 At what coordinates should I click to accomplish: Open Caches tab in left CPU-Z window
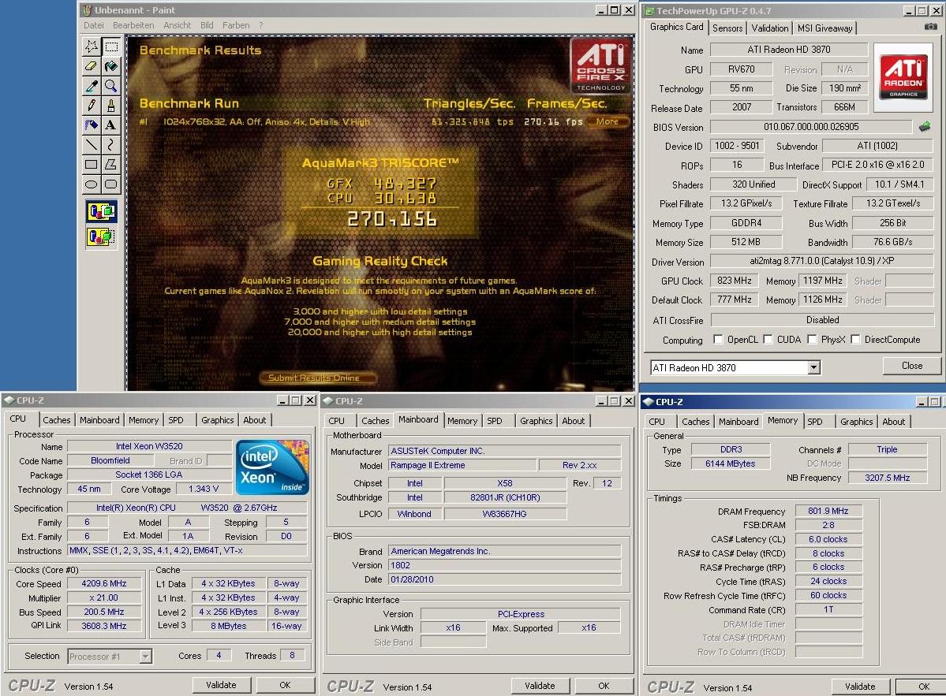tap(57, 420)
